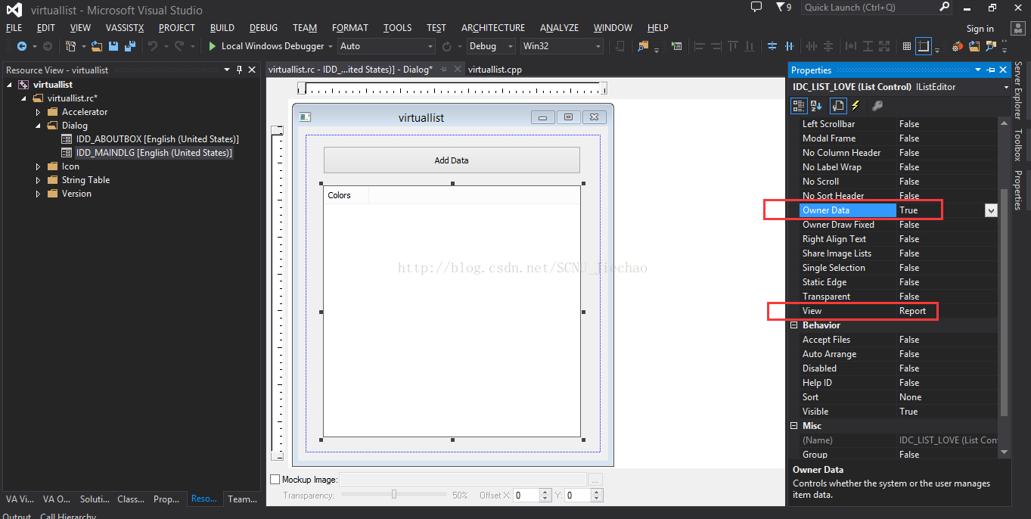The image size is (1031, 519).
Task: Click the Open File folder icon
Action: click(x=97, y=46)
